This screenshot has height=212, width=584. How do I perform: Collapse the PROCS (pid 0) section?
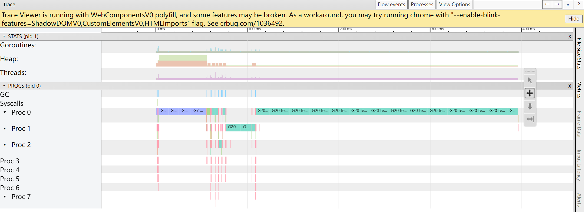click(4, 86)
